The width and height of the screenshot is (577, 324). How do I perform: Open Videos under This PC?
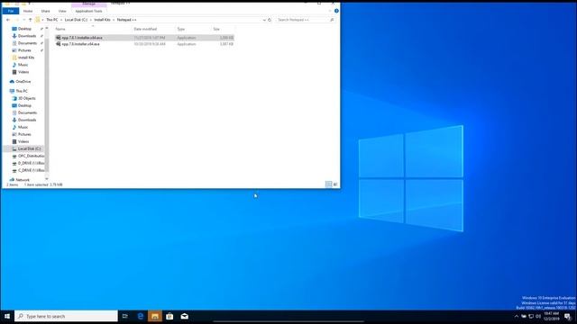click(23, 141)
